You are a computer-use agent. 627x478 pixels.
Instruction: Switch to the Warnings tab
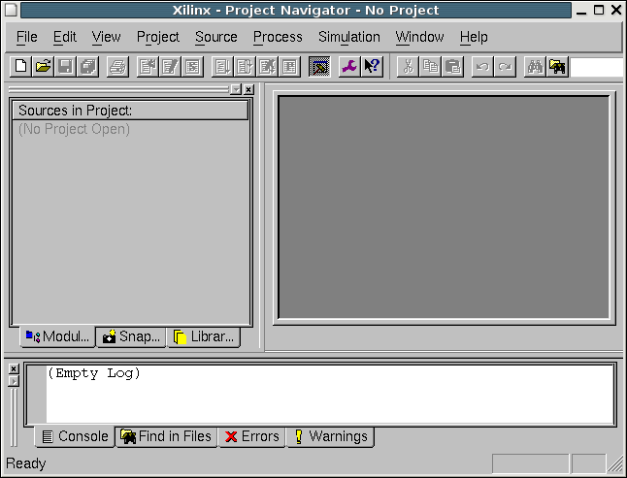coord(331,436)
